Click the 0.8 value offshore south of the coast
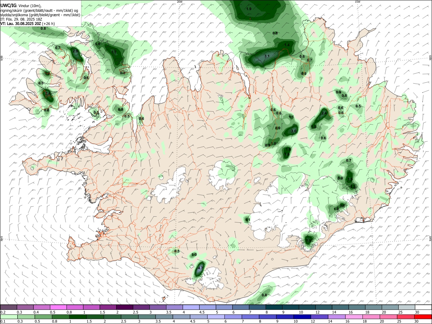The height and width of the screenshot is (324, 432). click(264, 295)
